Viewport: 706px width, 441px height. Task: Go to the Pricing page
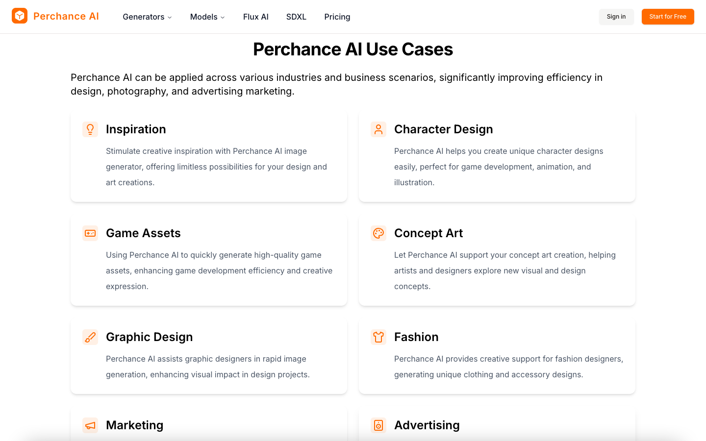[x=337, y=17]
